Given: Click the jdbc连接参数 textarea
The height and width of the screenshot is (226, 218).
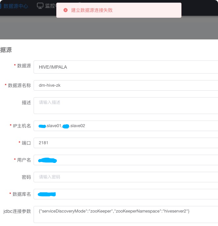Looking at the screenshot, I should (126, 215).
